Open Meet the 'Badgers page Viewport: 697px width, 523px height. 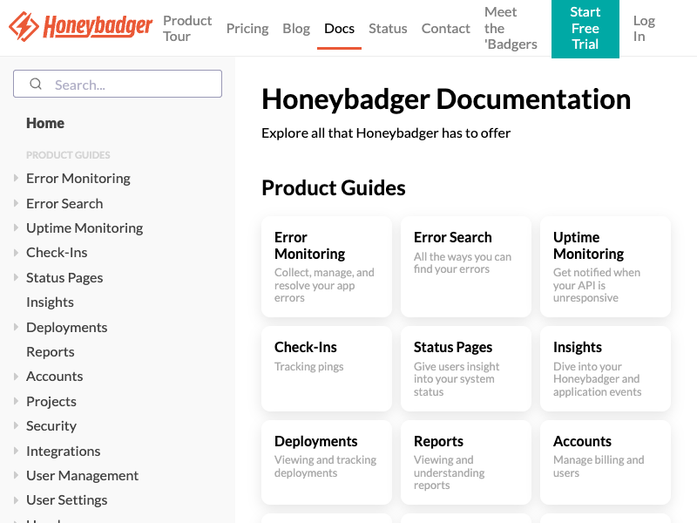(x=511, y=28)
